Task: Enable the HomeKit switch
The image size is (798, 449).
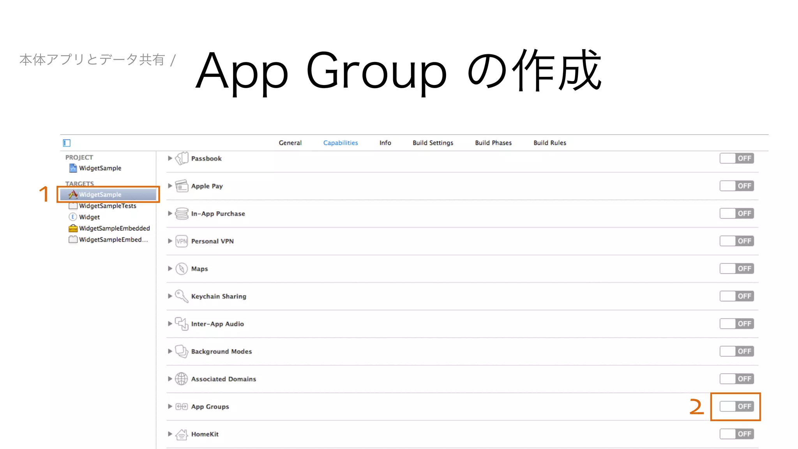Action: click(736, 434)
